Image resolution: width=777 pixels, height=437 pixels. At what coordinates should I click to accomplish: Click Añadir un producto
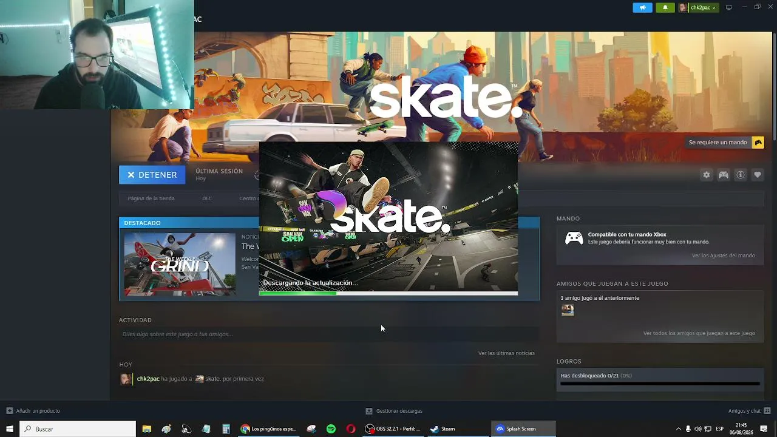pyautogui.click(x=38, y=411)
